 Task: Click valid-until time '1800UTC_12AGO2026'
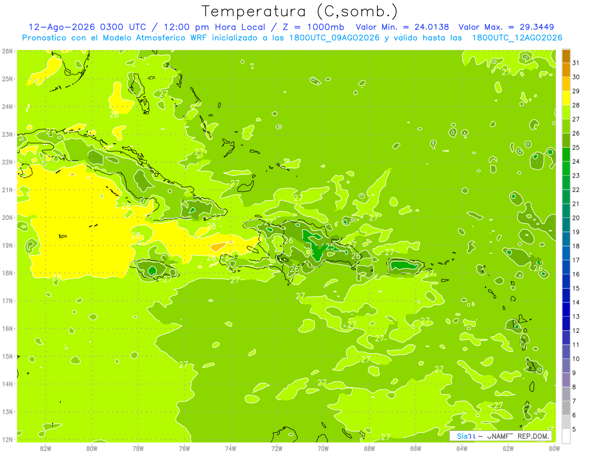(517, 37)
